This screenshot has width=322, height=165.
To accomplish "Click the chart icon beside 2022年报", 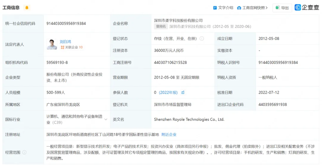I will 183,92.
